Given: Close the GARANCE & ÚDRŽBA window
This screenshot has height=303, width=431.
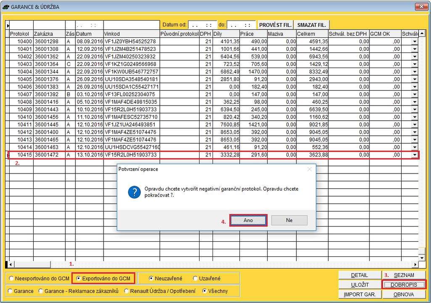Looking at the screenshot, I should 421,7.
